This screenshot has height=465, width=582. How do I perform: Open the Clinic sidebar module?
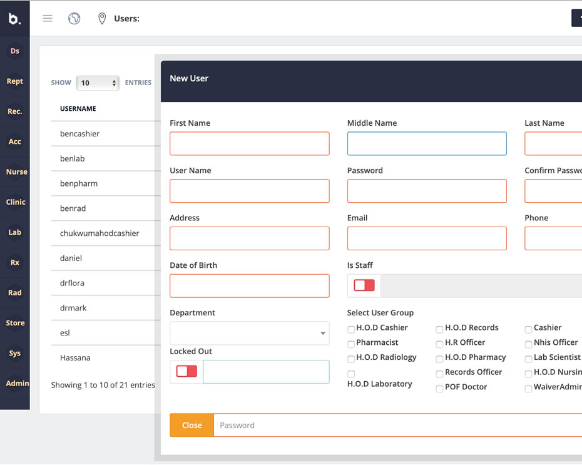point(16,202)
